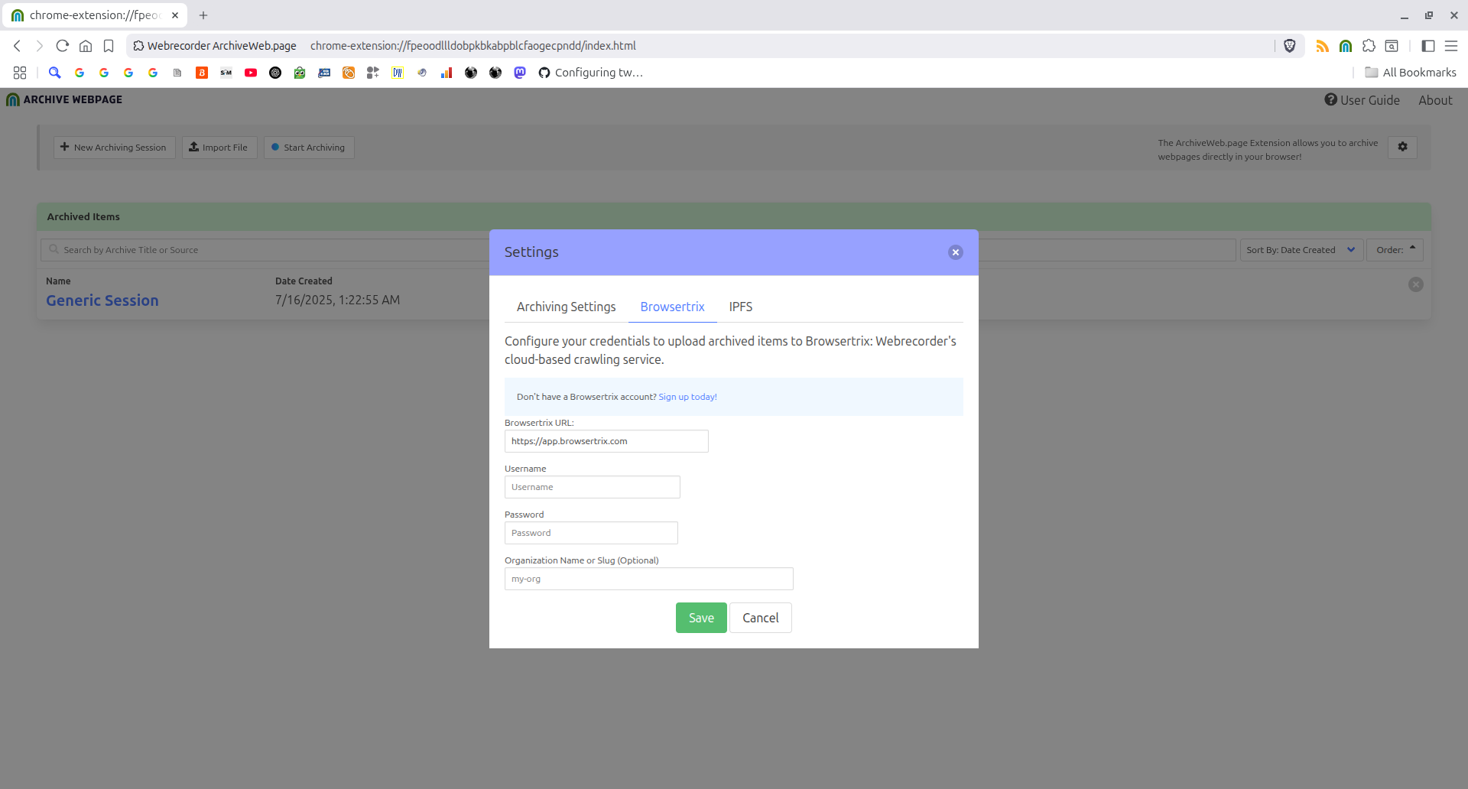Open settings via the gear icon

tap(1402, 147)
